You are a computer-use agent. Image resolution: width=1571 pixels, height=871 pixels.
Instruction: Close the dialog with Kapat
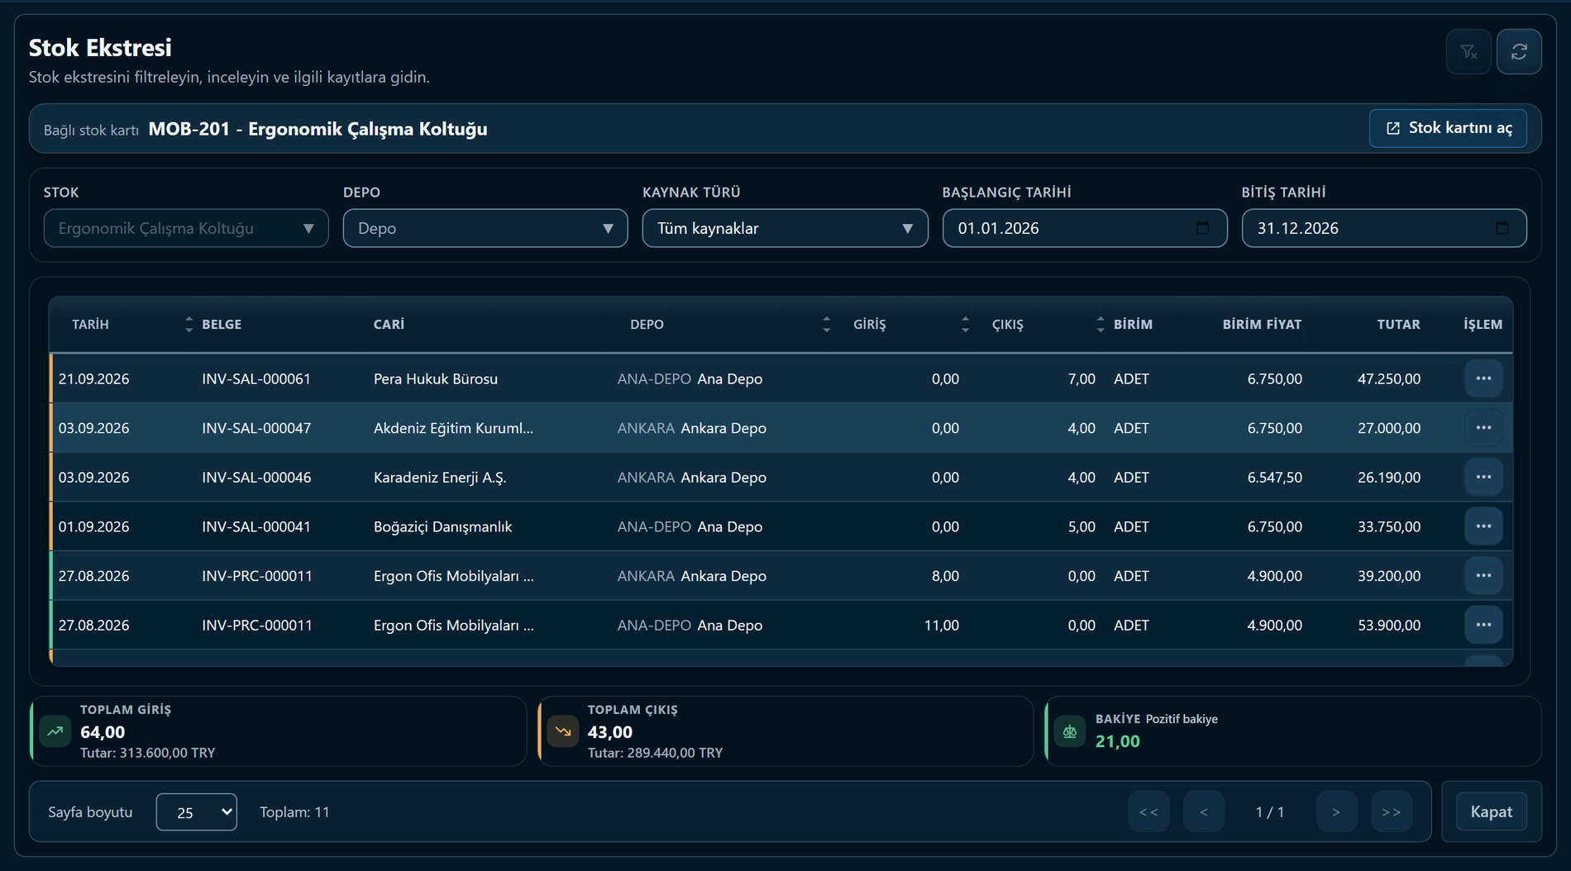1491,812
